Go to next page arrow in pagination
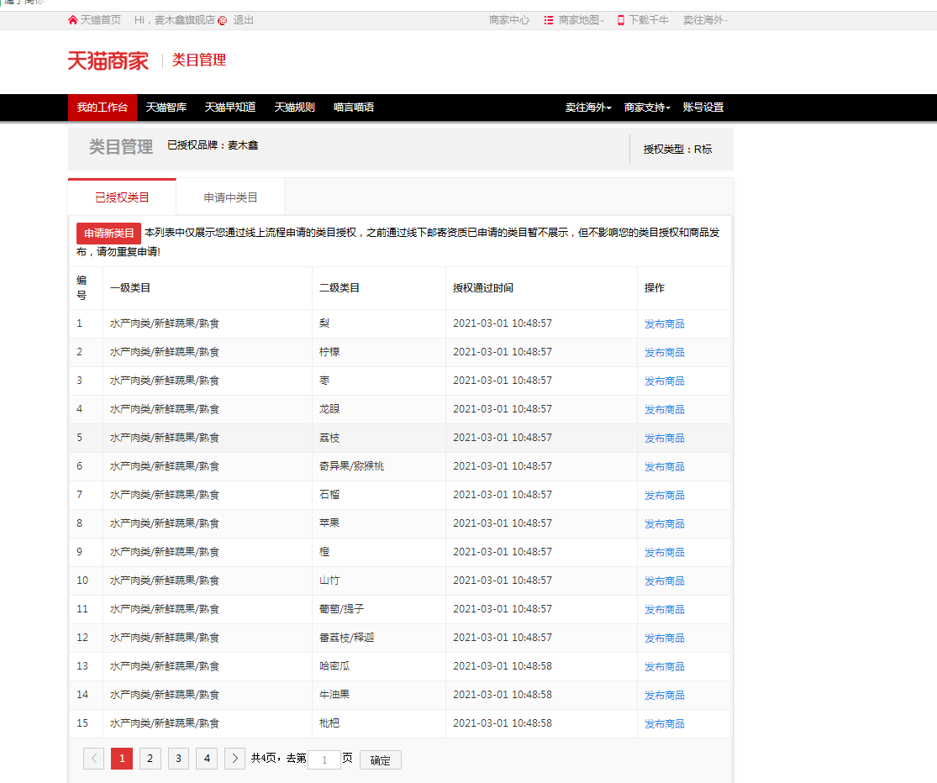This screenshot has width=937, height=783. pos(234,759)
